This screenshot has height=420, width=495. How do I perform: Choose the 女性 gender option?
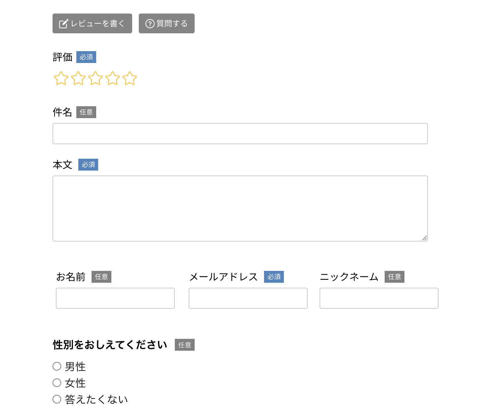pyautogui.click(x=57, y=383)
